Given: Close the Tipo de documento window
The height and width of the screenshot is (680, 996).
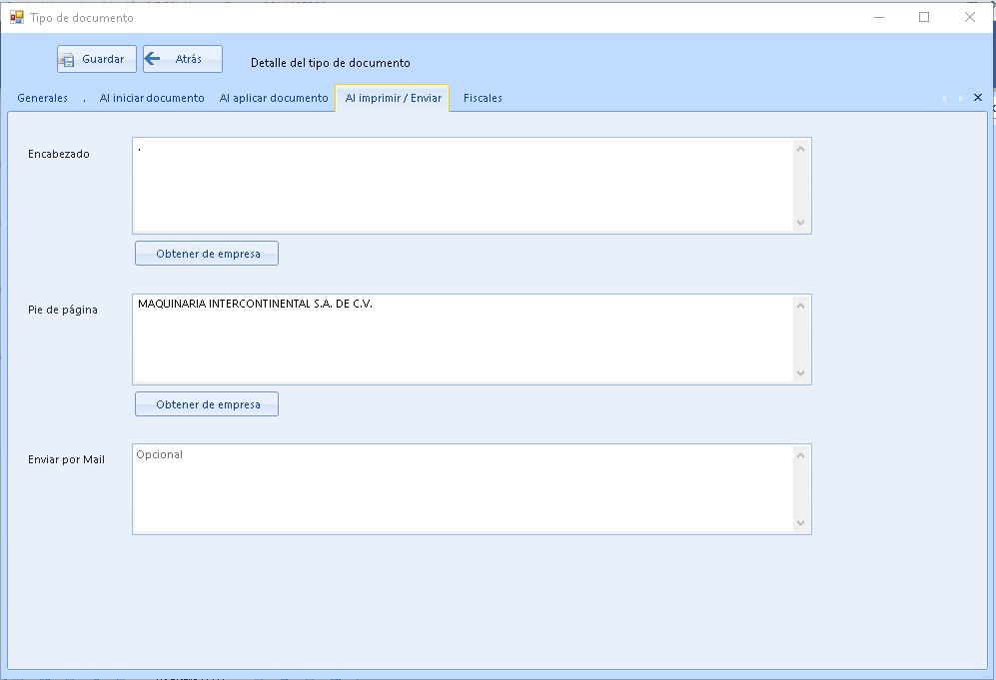Looking at the screenshot, I should (970, 17).
